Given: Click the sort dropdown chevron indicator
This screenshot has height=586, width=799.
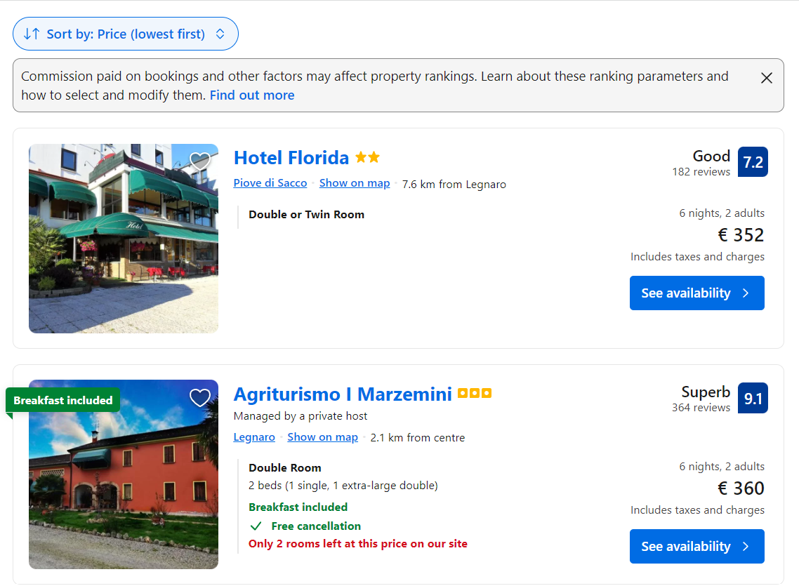Looking at the screenshot, I should [220, 34].
